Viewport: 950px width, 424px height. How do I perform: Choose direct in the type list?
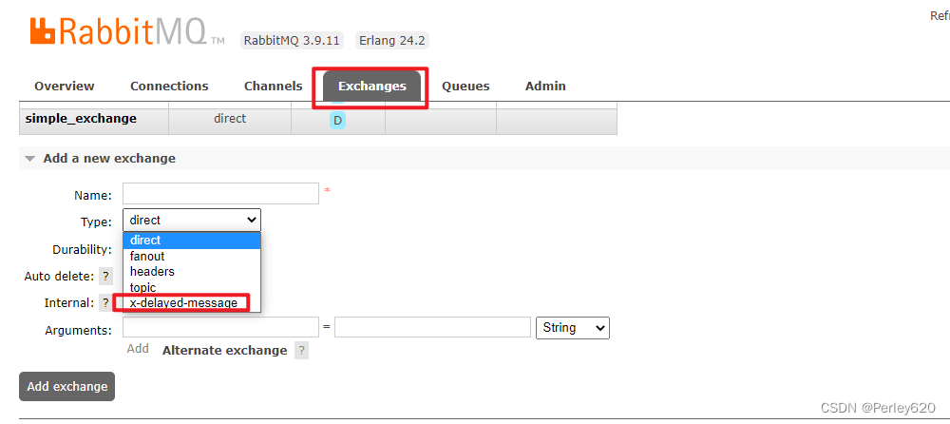click(192, 241)
